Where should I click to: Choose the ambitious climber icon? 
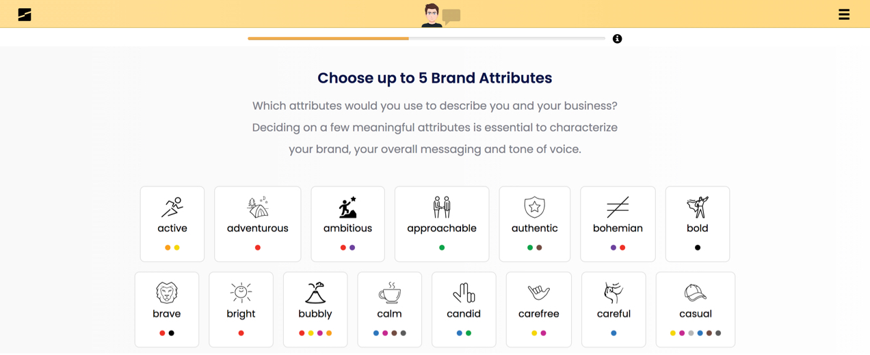347,207
